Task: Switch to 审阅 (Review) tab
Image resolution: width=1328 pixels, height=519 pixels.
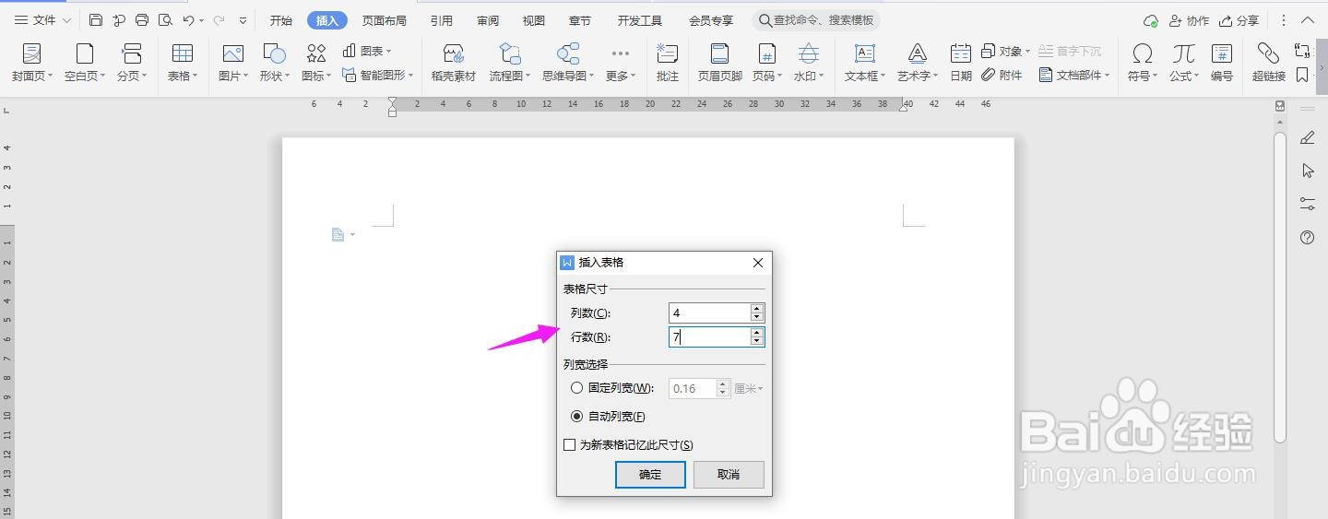Action: tap(488, 20)
